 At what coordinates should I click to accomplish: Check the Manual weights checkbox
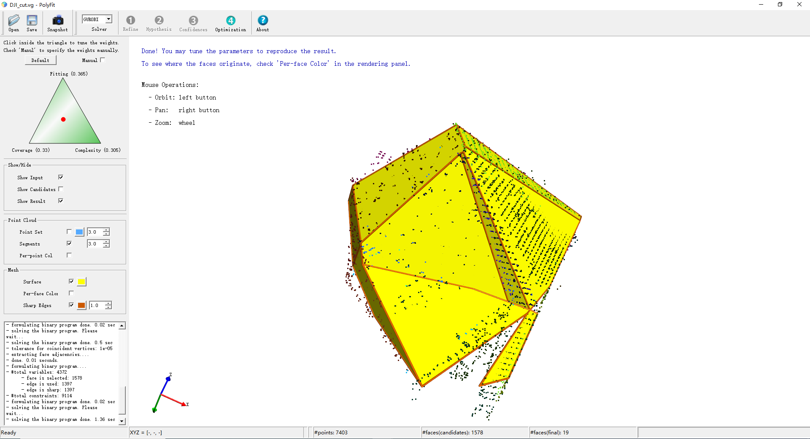click(103, 60)
